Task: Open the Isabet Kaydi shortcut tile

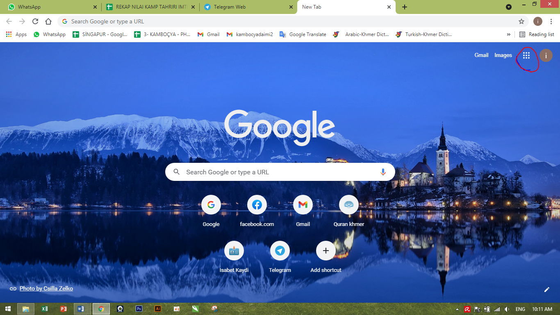Action: coord(234,251)
